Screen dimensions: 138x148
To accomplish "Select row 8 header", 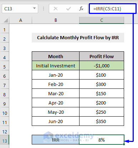I will tap(4, 93).
